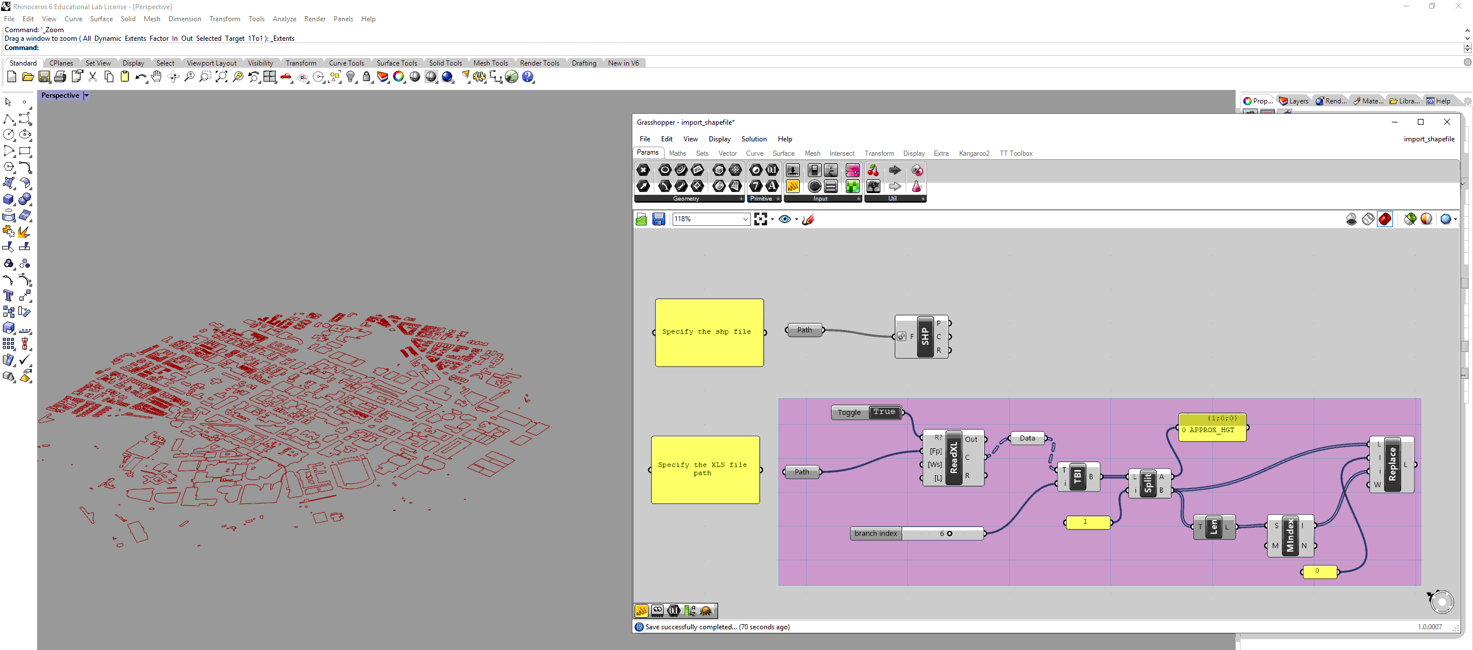Open the 118% zoom level dropdown
Viewport: 1473px width, 650px height.
[x=745, y=219]
